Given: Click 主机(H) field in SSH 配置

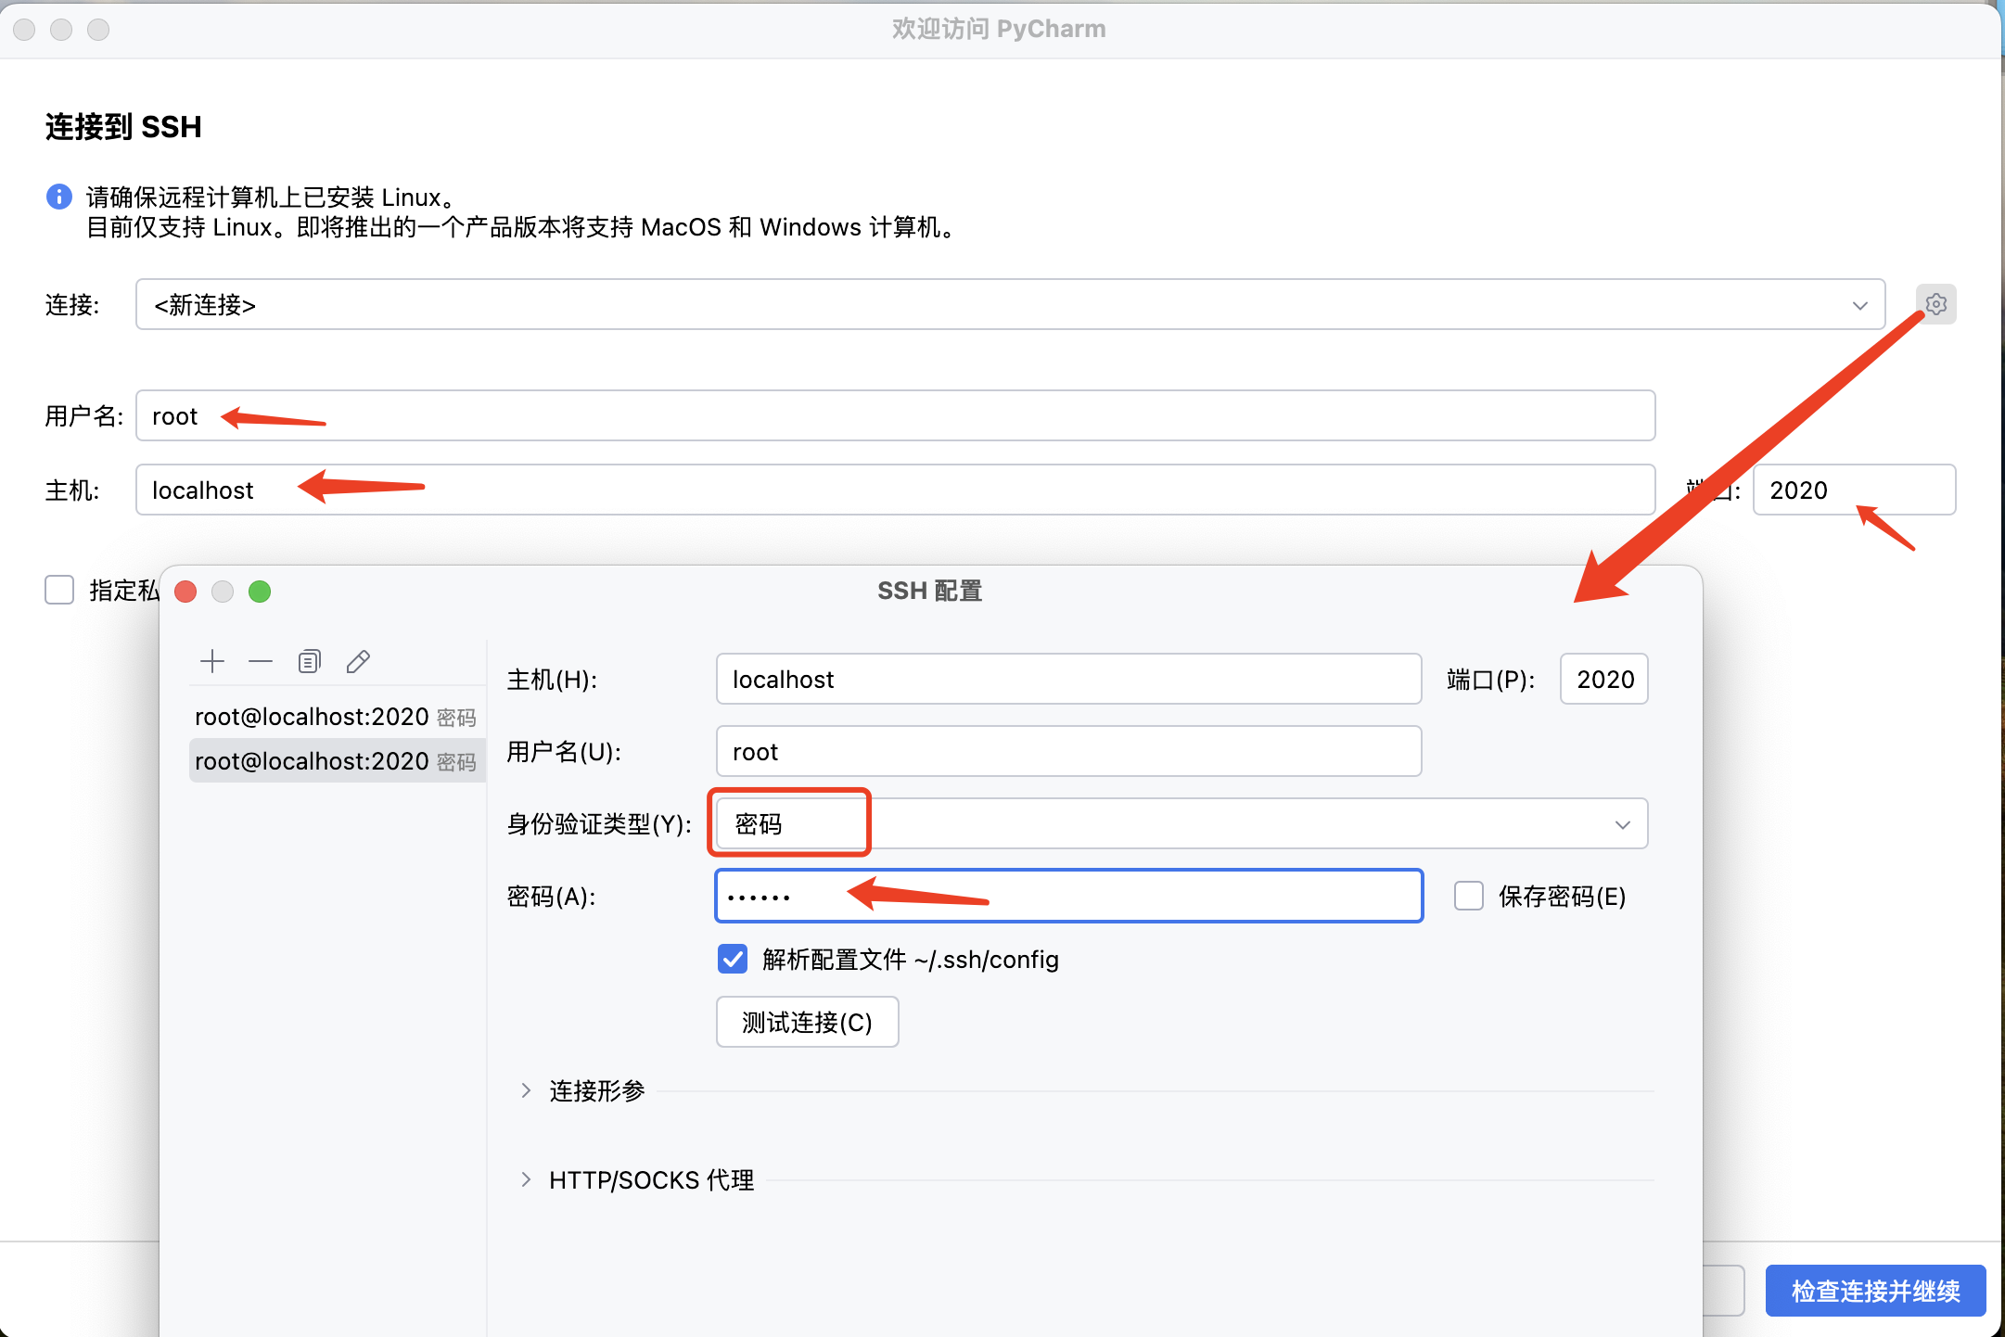Looking at the screenshot, I should pyautogui.click(x=1068, y=679).
